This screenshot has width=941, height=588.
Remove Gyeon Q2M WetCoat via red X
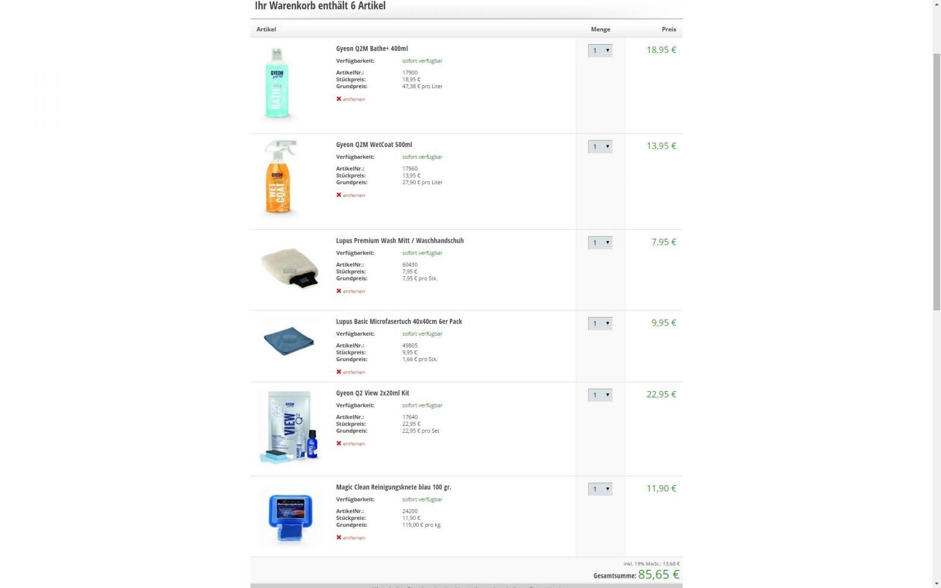(351, 195)
